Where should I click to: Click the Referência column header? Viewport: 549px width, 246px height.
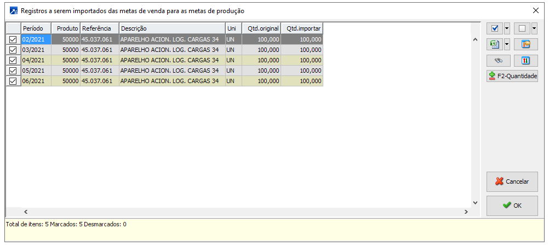point(100,28)
